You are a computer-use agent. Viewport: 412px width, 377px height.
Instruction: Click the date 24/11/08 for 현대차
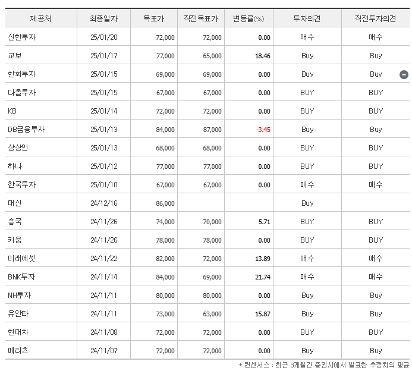point(104,332)
